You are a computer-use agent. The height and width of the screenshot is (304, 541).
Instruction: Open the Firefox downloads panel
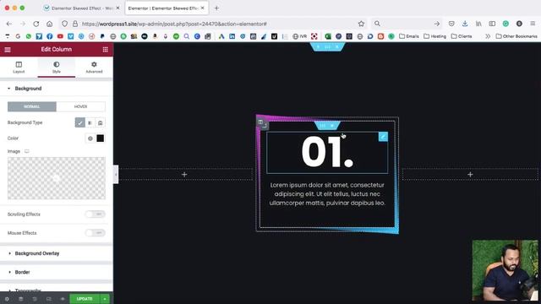[465, 24]
